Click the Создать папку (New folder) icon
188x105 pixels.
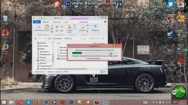pos(69,29)
